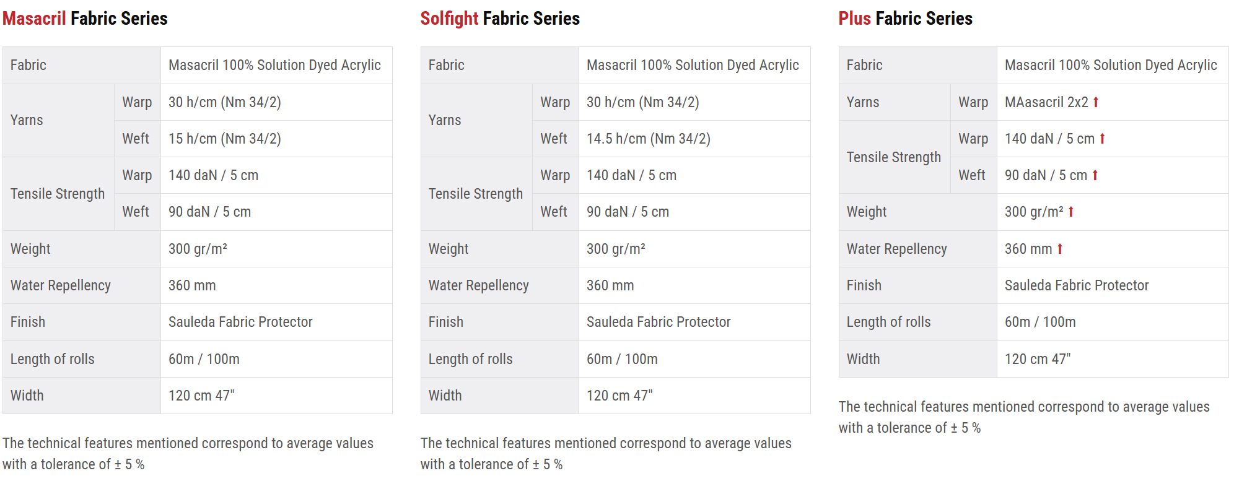1234x481 pixels.
Task: Click red arrow beside Plus series 360 mm
Action: tap(1060, 249)
